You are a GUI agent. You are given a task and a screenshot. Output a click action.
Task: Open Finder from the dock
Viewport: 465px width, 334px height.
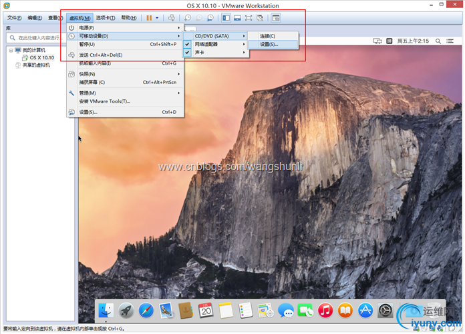pyautogui.click(x=106, y=311)
